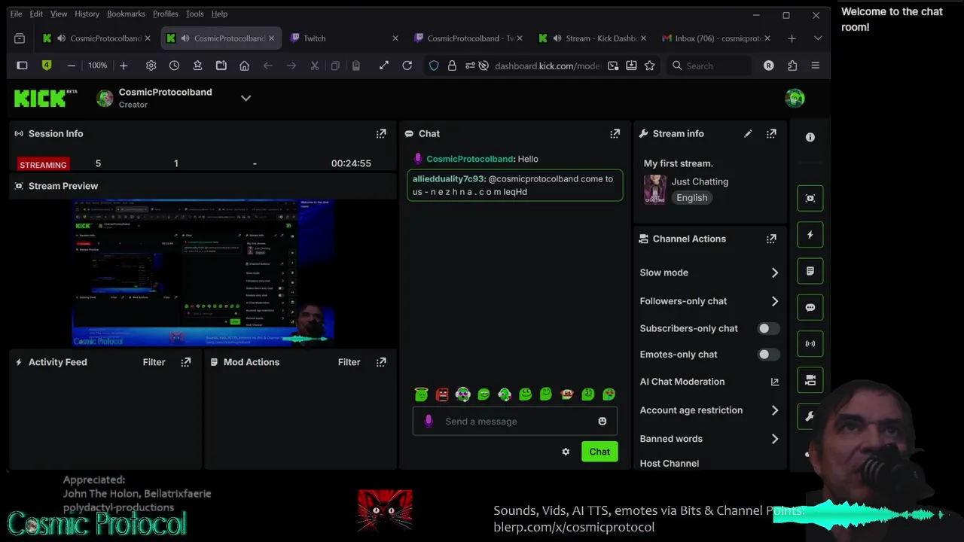Open the File menu
This screenshot has height=542, width=964.
coord(16,14)
